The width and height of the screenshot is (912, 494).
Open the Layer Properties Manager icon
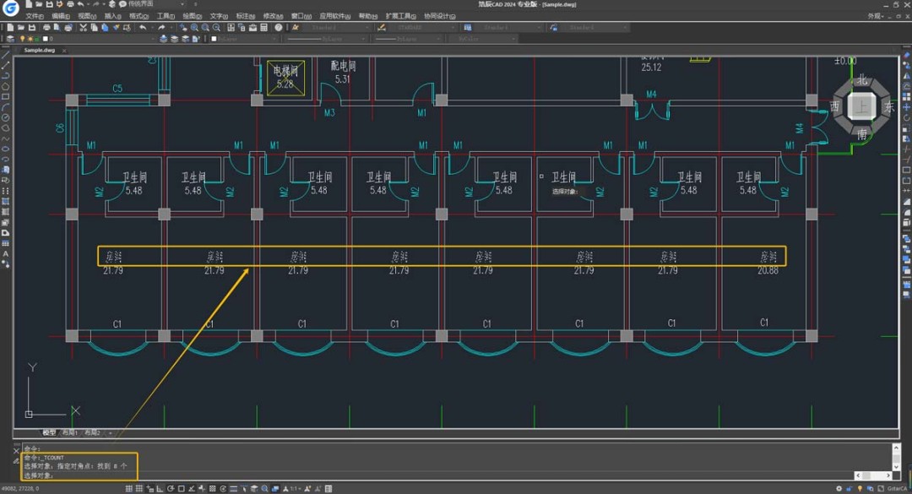(9, 39)
